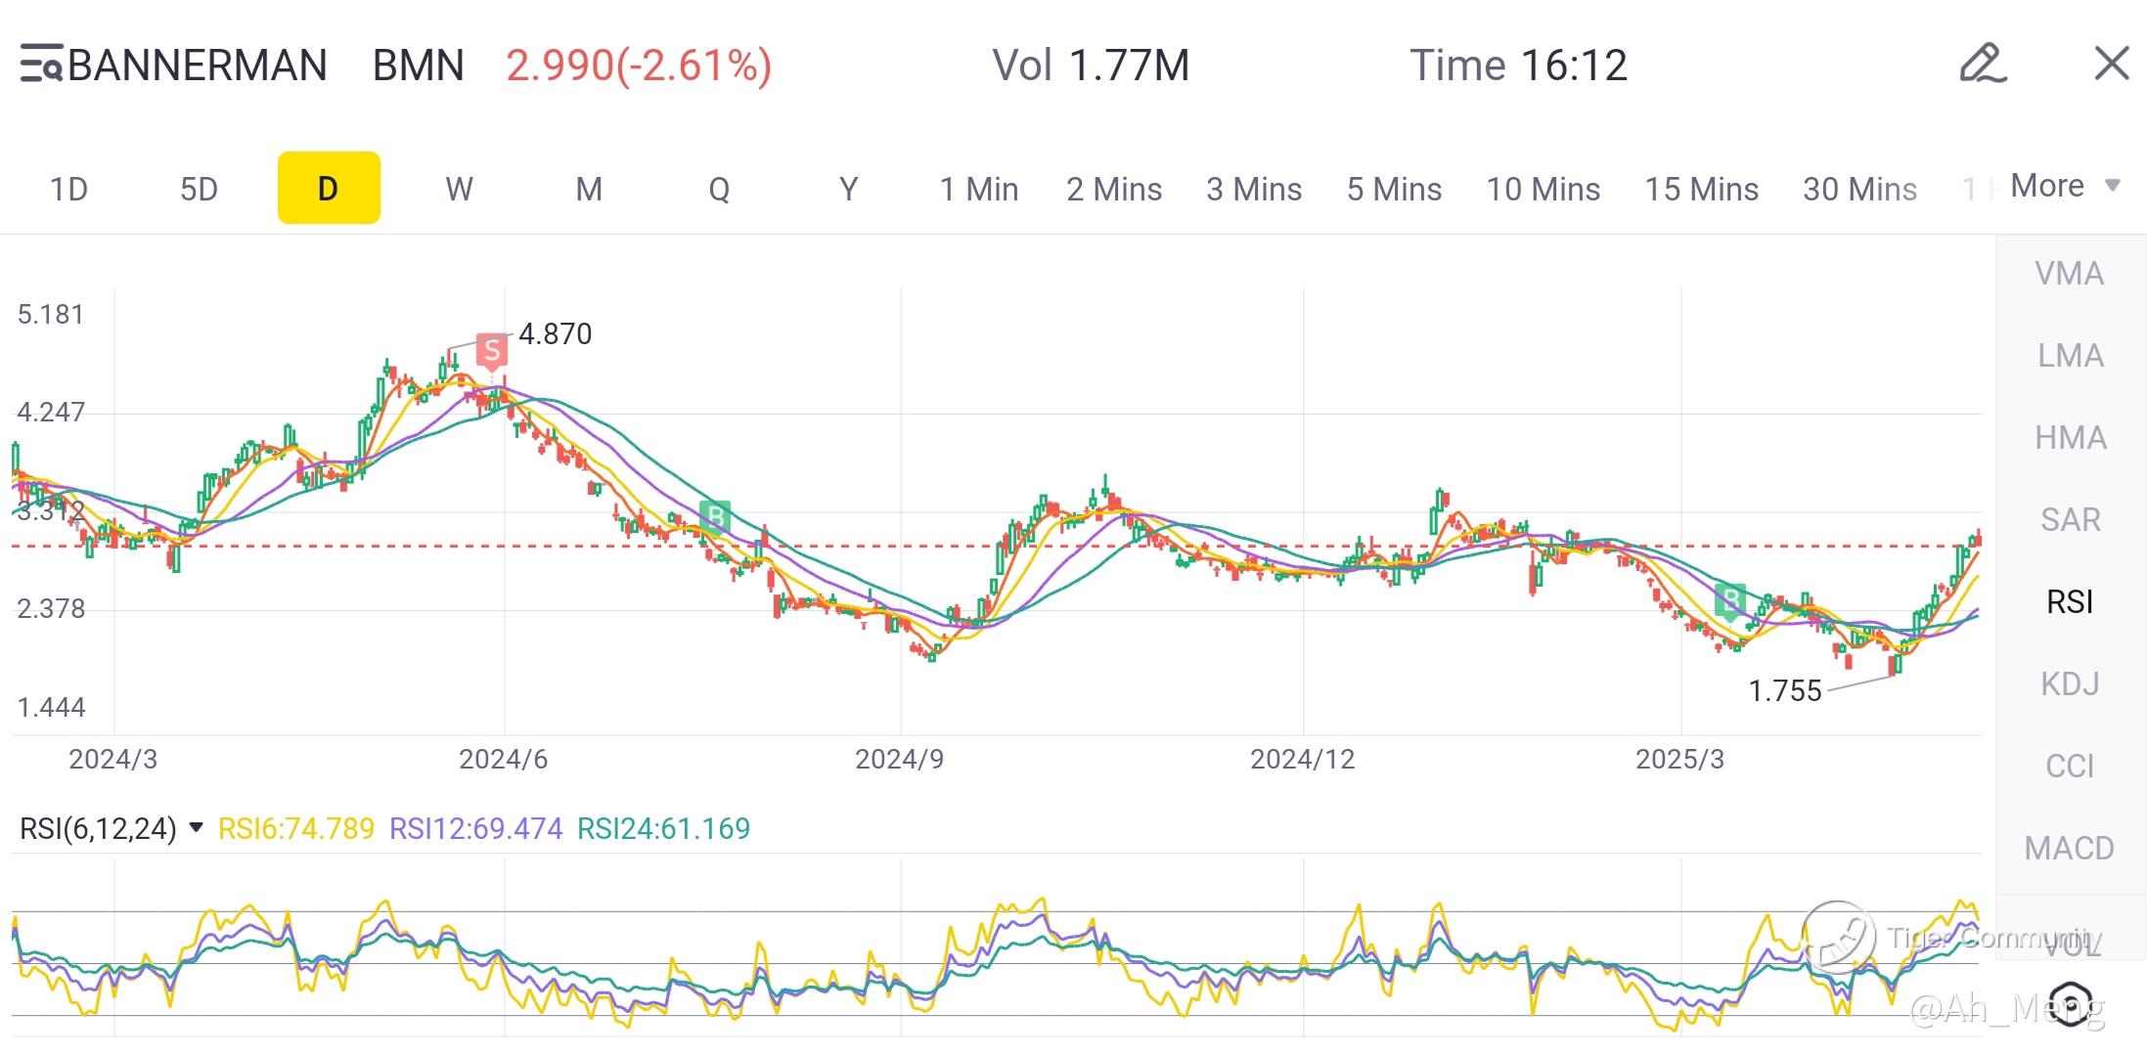Click the red S sell marker
This screenshot has height=1056, width=2147.
point(492,350)
